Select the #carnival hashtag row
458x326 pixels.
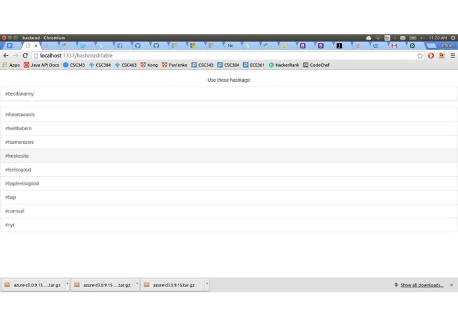229,211
